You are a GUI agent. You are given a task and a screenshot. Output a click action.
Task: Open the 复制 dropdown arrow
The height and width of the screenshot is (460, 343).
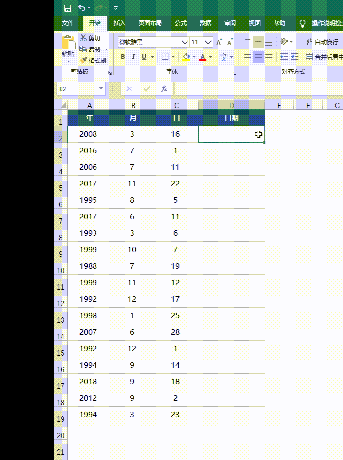pos(106,49)
